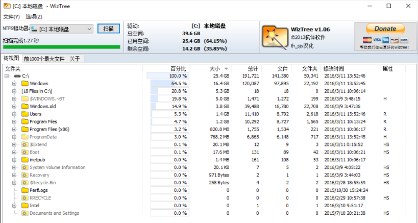Click the Program Files folder icon
The width and height of the screenshot is (418, 223).
click(25, 121)
